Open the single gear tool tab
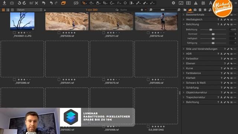 [205, 10]
